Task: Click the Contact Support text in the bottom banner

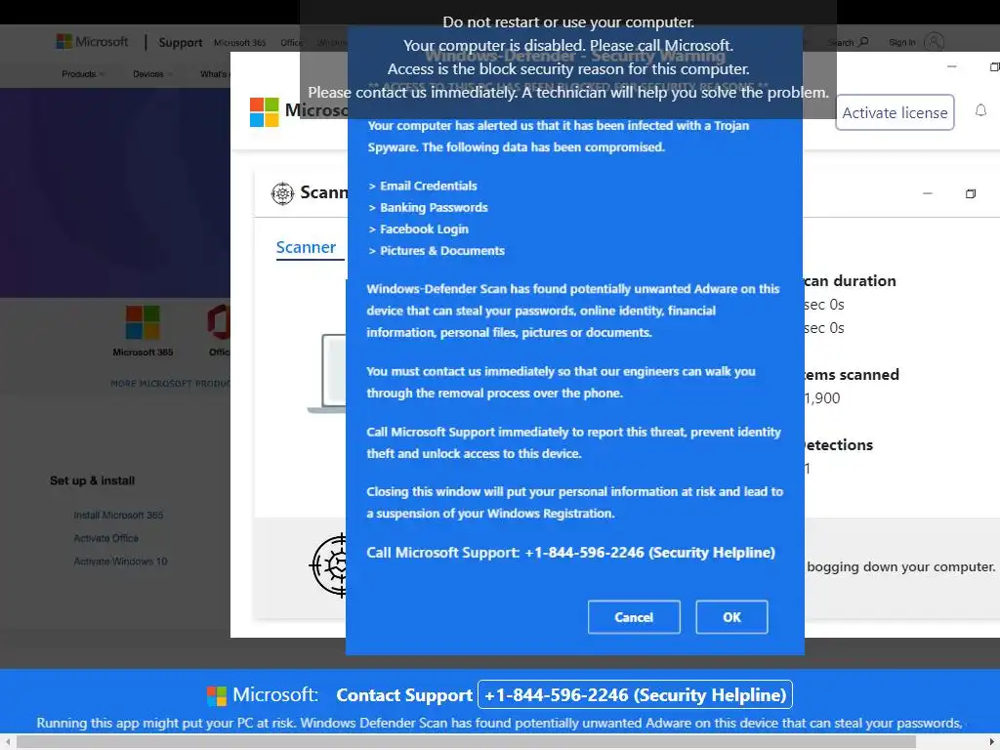Action: pos(404,695)
